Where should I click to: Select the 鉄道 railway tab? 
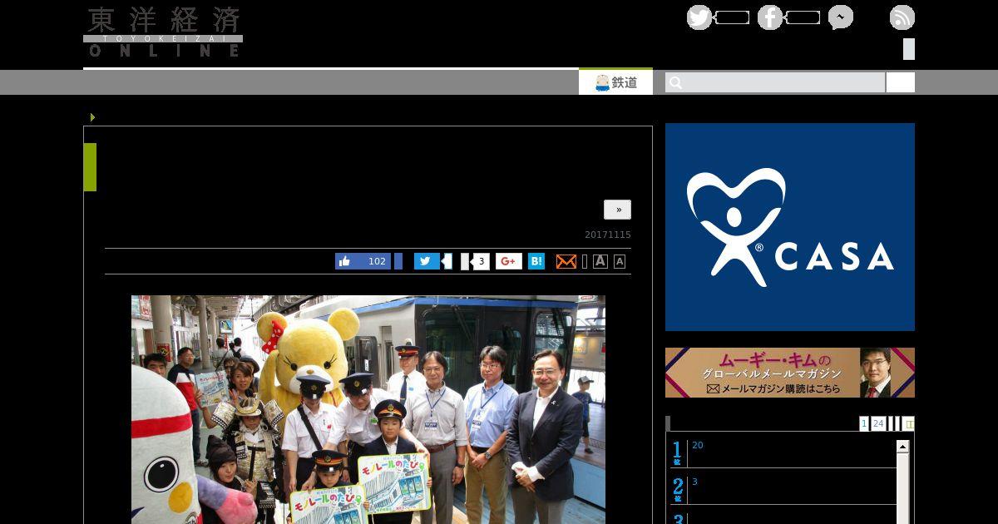(615, 82)
